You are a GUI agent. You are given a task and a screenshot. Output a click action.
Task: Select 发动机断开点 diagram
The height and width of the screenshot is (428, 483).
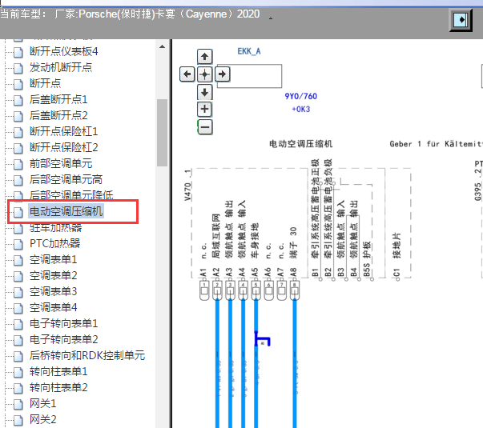[x=61, y=67]
